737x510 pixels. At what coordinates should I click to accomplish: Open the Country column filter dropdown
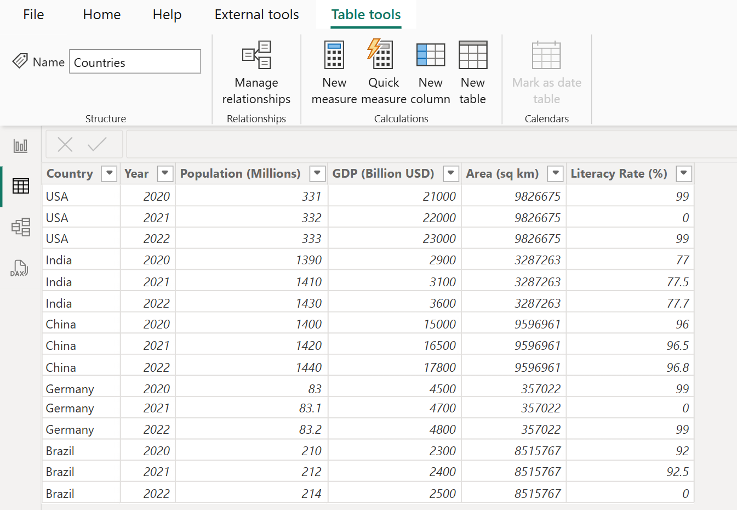pyautogui.click(x=109, y=173)
